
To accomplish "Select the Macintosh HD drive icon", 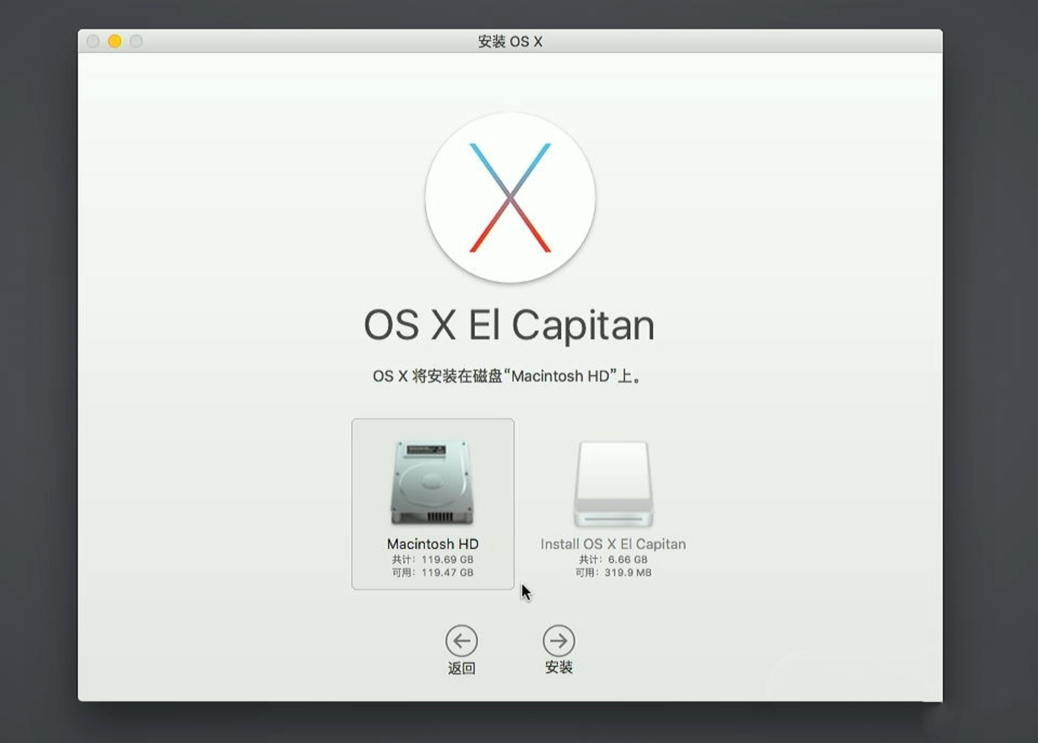I will 432,482.
